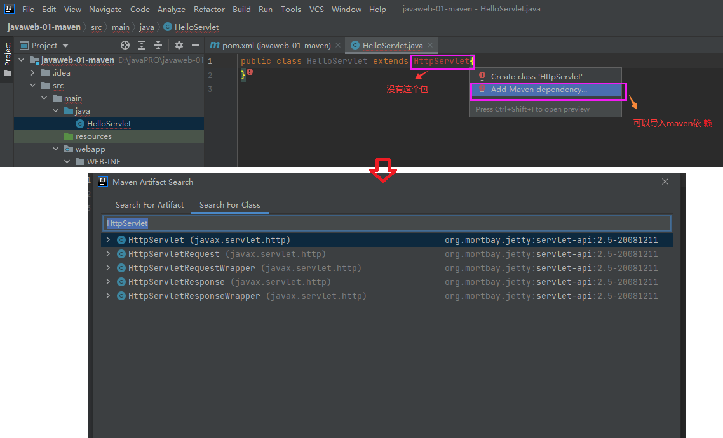The width and height of the screenshot is (723, 438).
Task: Open the View menu
Action: 72,10
